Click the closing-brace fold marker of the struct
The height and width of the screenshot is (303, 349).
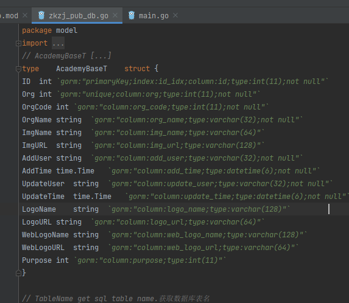pyautogui.click(x=18, y=273)
